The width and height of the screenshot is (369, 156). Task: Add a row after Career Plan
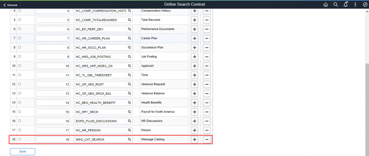pyautogui.click(x=194, y=38)
